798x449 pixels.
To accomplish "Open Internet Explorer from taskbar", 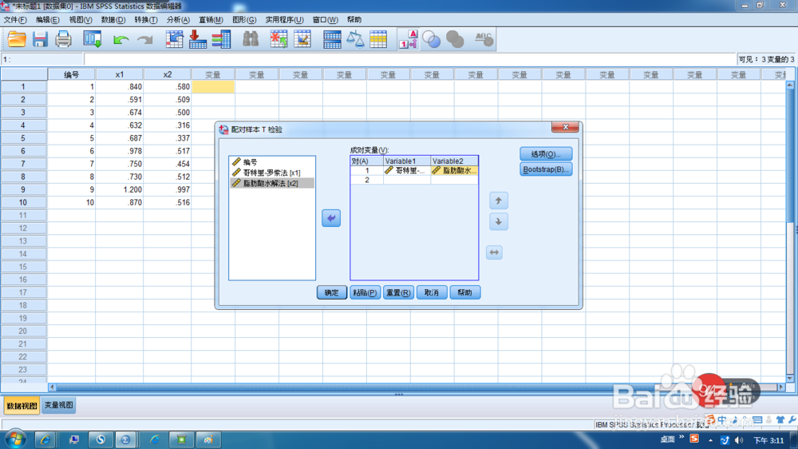I will click(x=45, y=439).
